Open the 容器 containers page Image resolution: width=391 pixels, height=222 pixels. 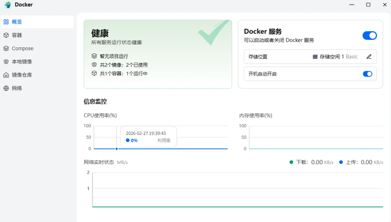pyautogui.click(x=37, y=35)
